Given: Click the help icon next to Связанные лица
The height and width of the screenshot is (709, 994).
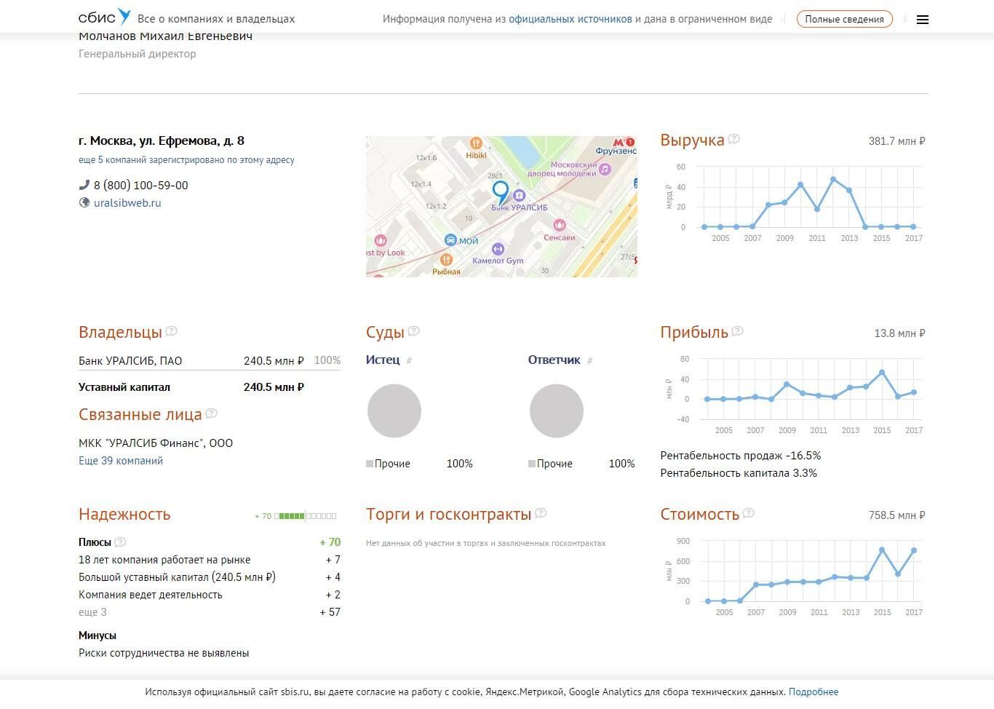Looking at the screenshot, I should pyautogui.click(x=211, y=413).
